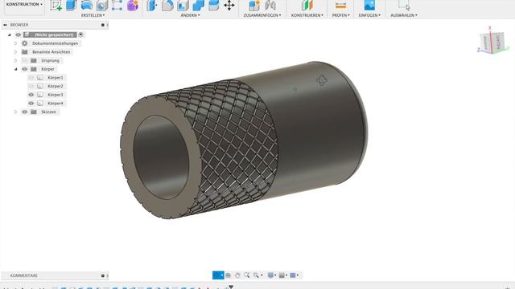Click the orbit icon on the model
The width and height of the screenshot is (515, 289).
click(x=322, y=79)
